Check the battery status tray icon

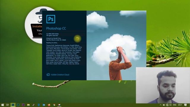coord(164,105)
